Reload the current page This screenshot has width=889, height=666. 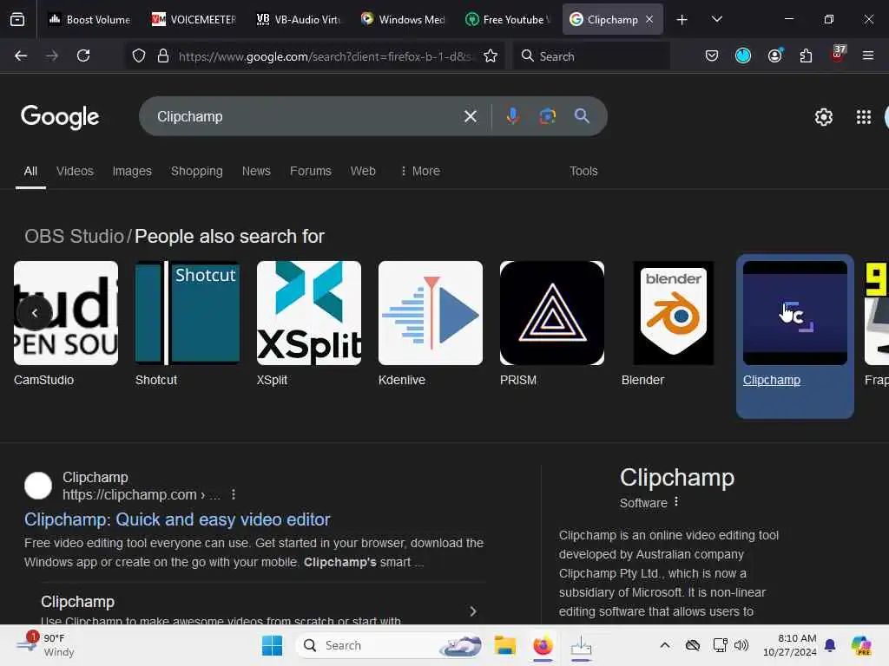tap(83, 55)
